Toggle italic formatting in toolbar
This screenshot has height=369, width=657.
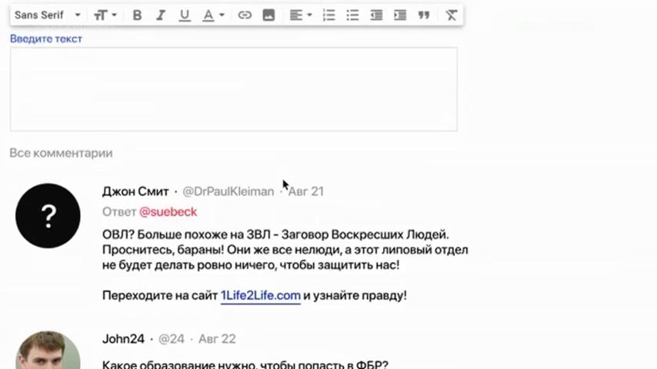click(x=161, y=15)
